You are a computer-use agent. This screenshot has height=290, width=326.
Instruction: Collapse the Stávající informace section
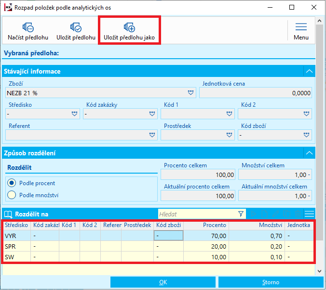pyautogui.click(x=310, y=71)
